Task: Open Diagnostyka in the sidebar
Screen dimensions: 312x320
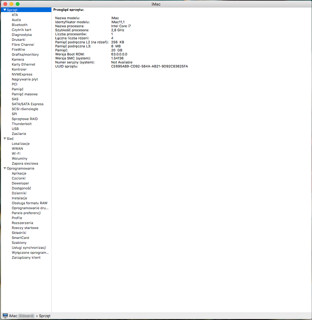Action: (22, 35)
